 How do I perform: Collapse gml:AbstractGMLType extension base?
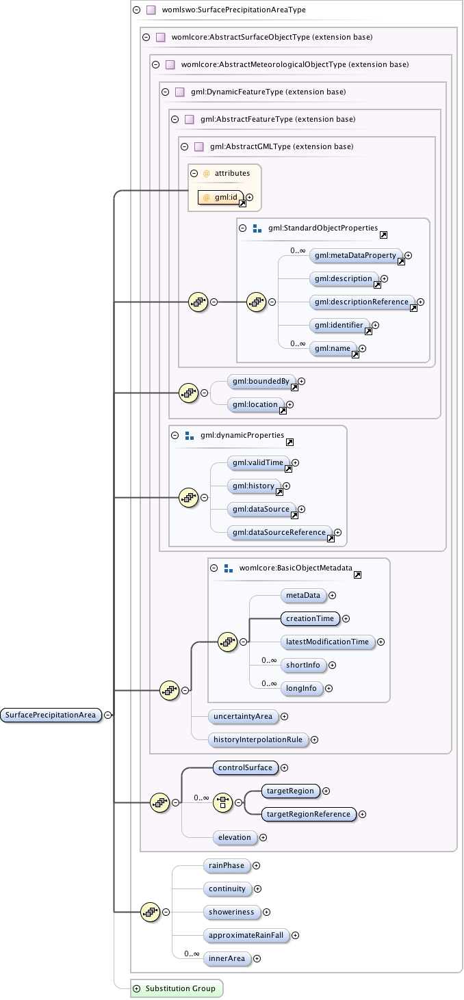tap(184, 146)
